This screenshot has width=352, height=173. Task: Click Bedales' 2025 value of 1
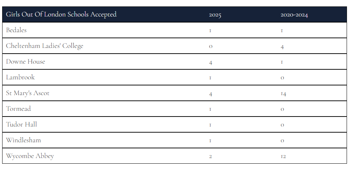210,31
